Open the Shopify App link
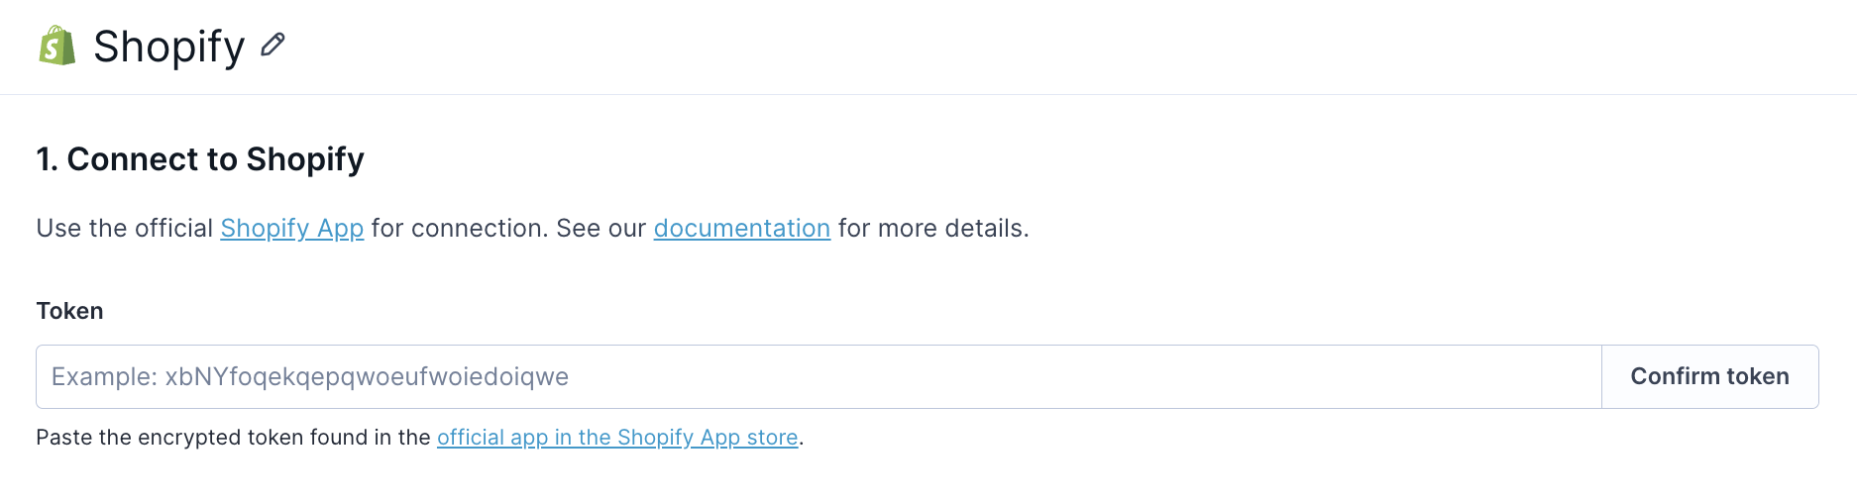Screen dimensions: 1857x503 click(292, 228)
